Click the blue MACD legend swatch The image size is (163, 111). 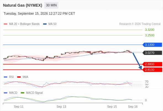6,93
